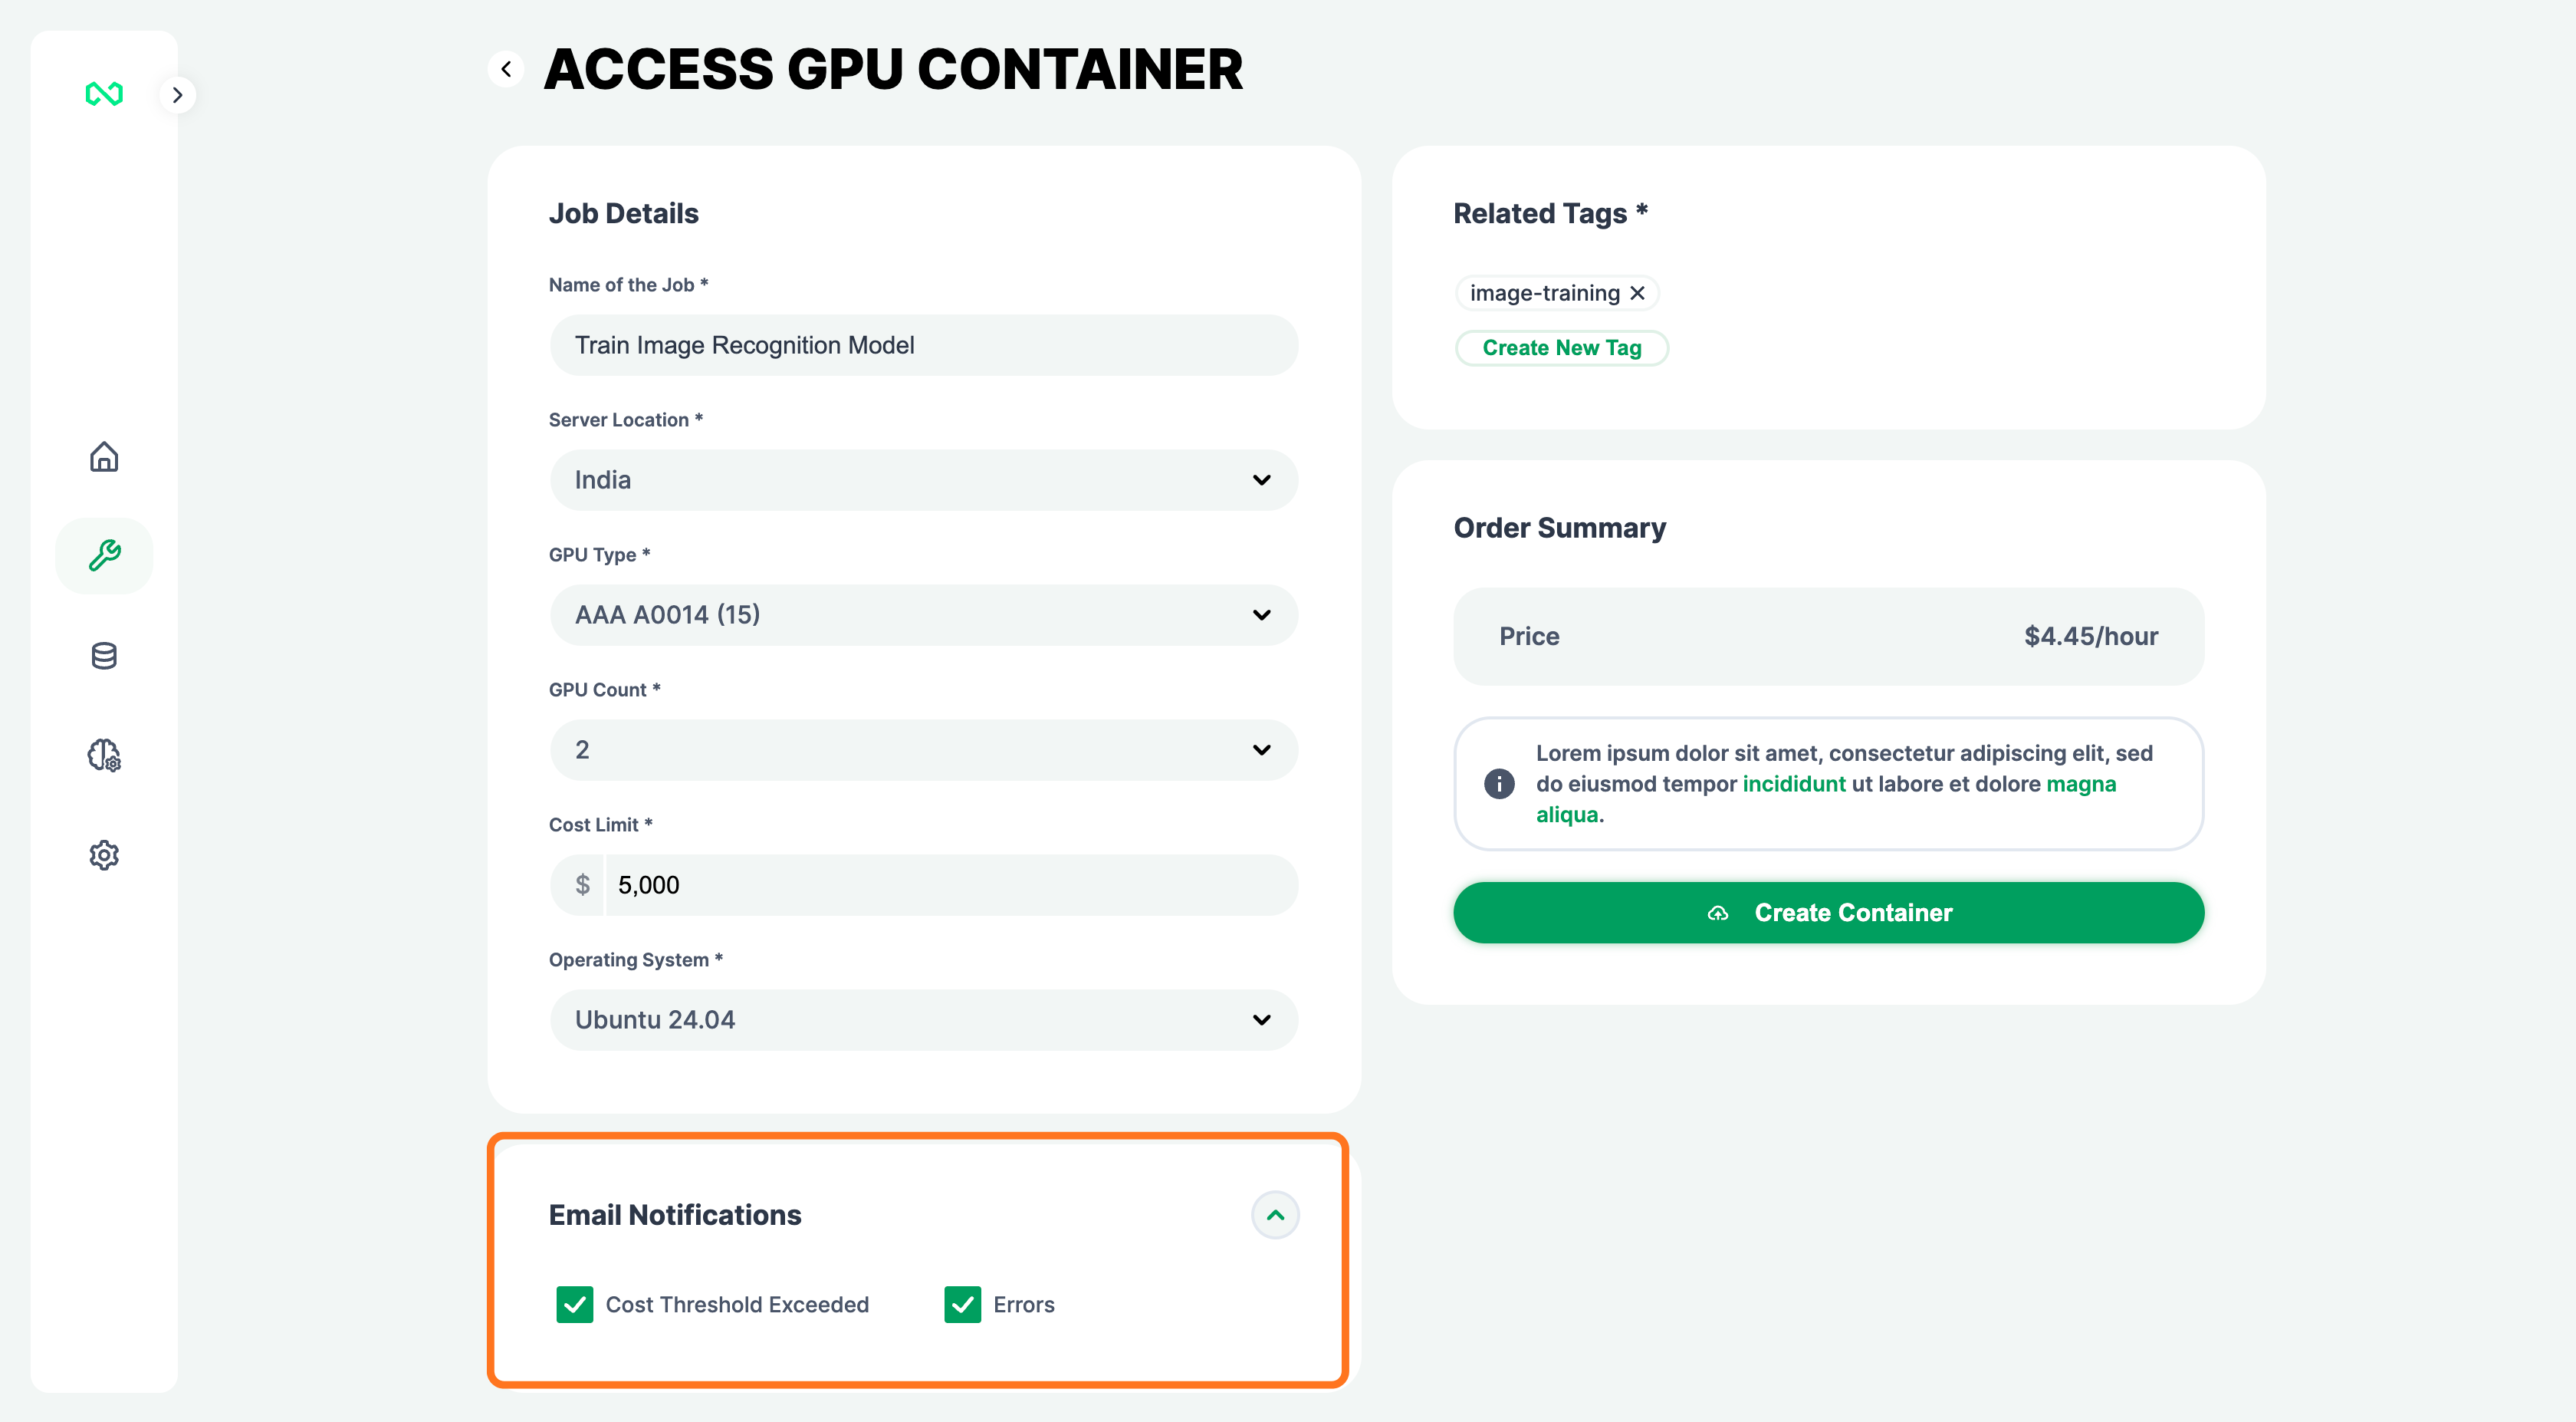2576x1422 pixels.
Task: Open the database icon in the sidebar
Action: tap(104, 656)
